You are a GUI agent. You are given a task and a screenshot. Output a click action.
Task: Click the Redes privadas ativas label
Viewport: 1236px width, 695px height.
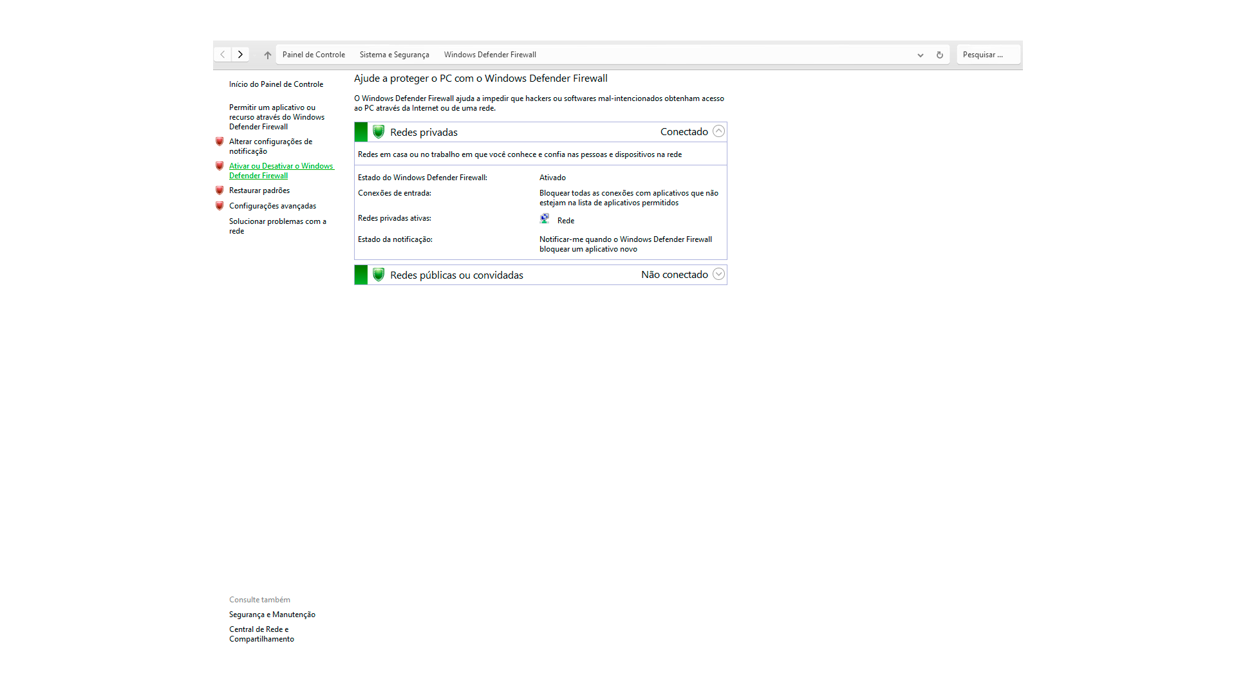point(395,218)
